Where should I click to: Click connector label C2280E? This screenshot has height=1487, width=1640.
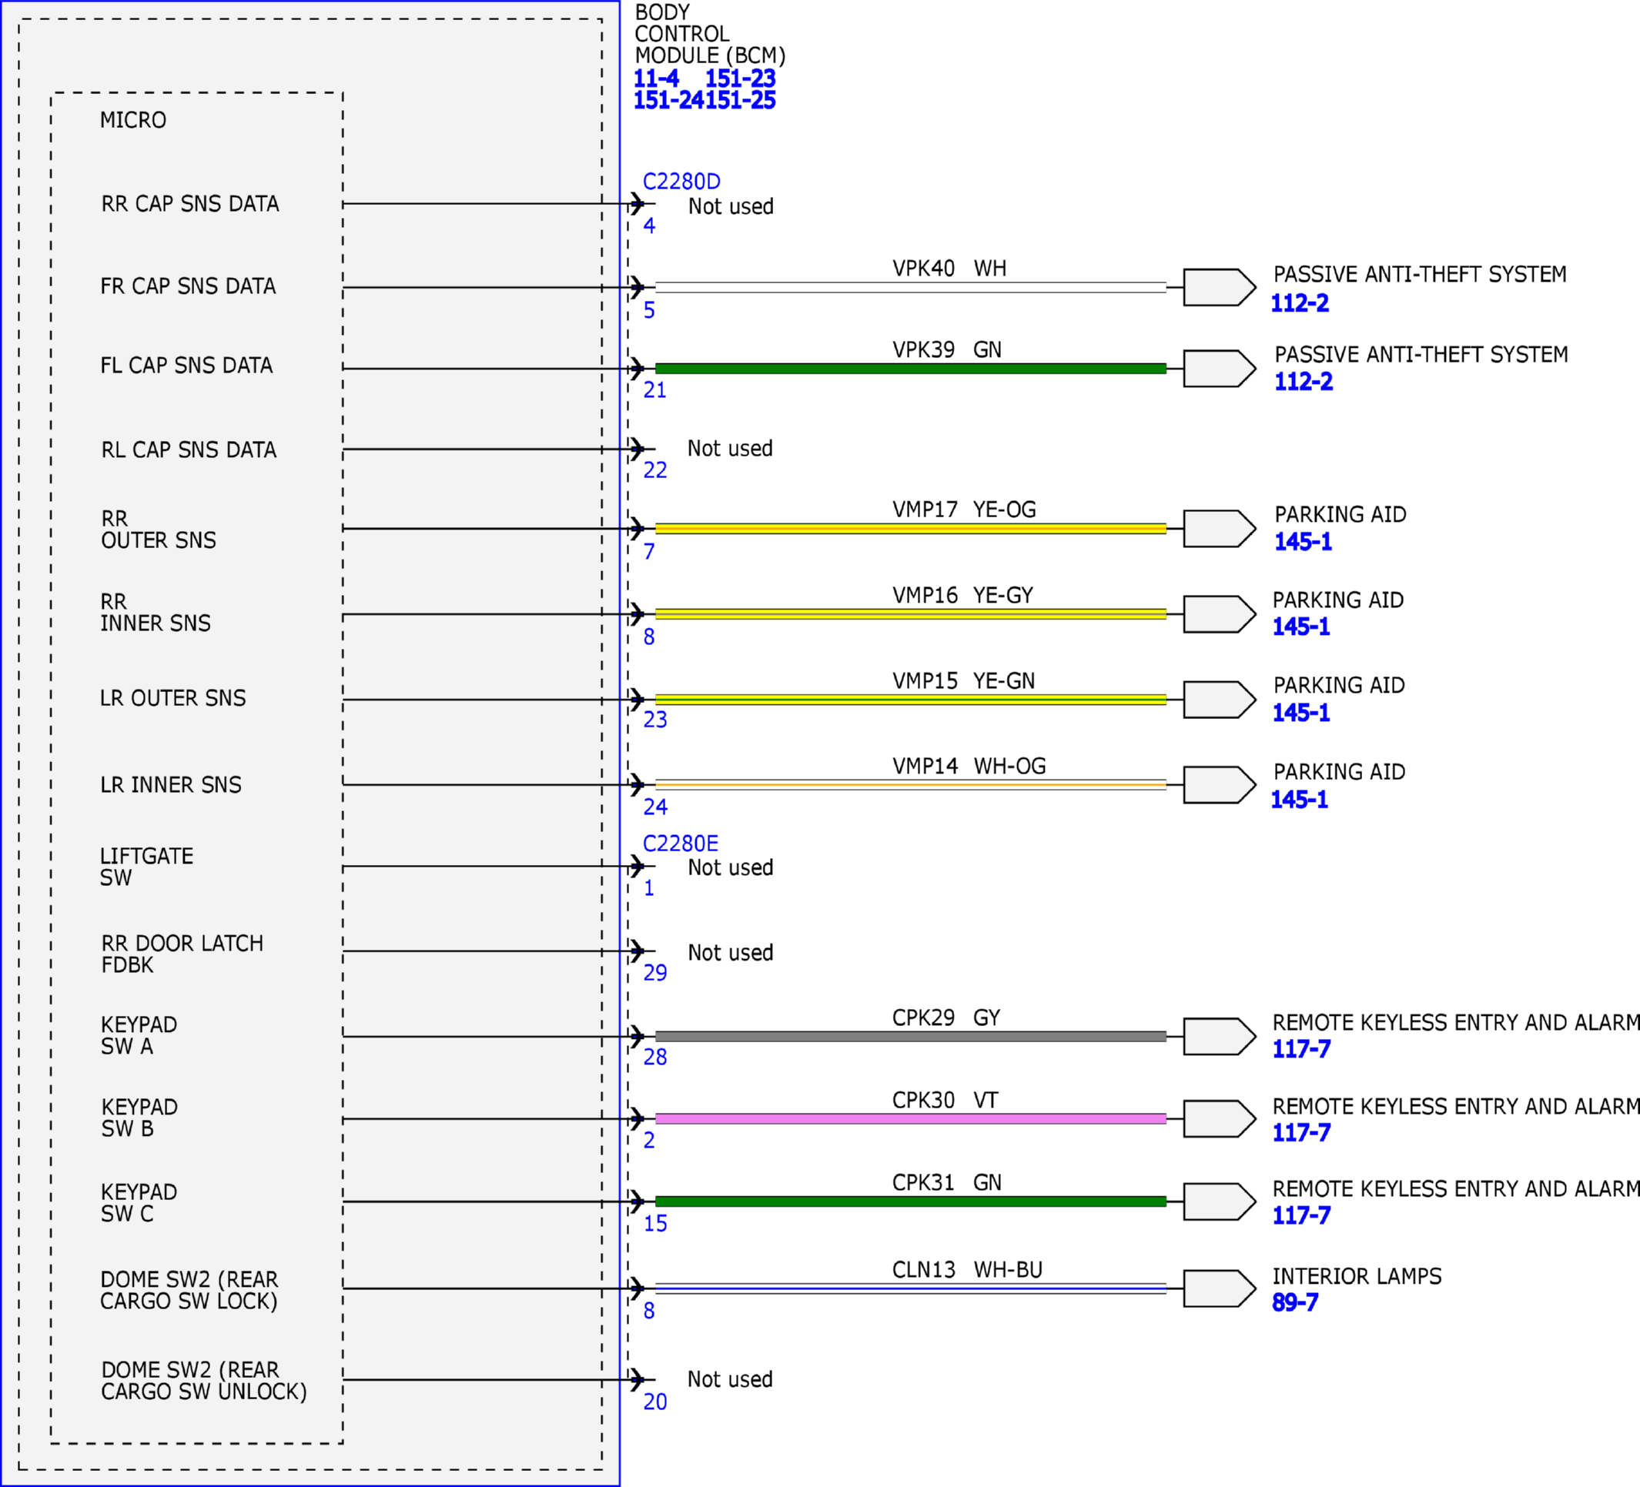tap(681, 843)
